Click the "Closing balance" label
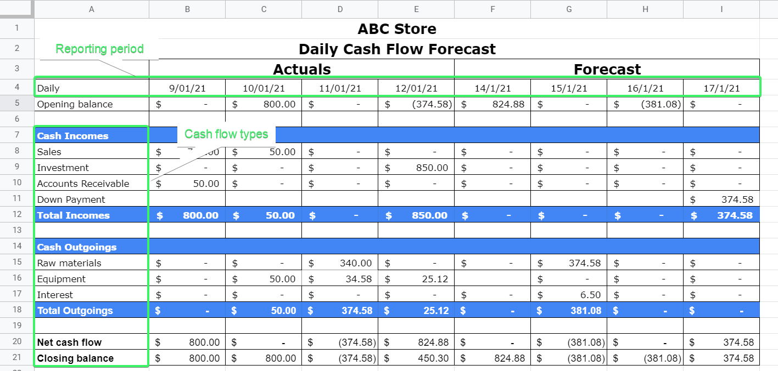 click(75, 358)
